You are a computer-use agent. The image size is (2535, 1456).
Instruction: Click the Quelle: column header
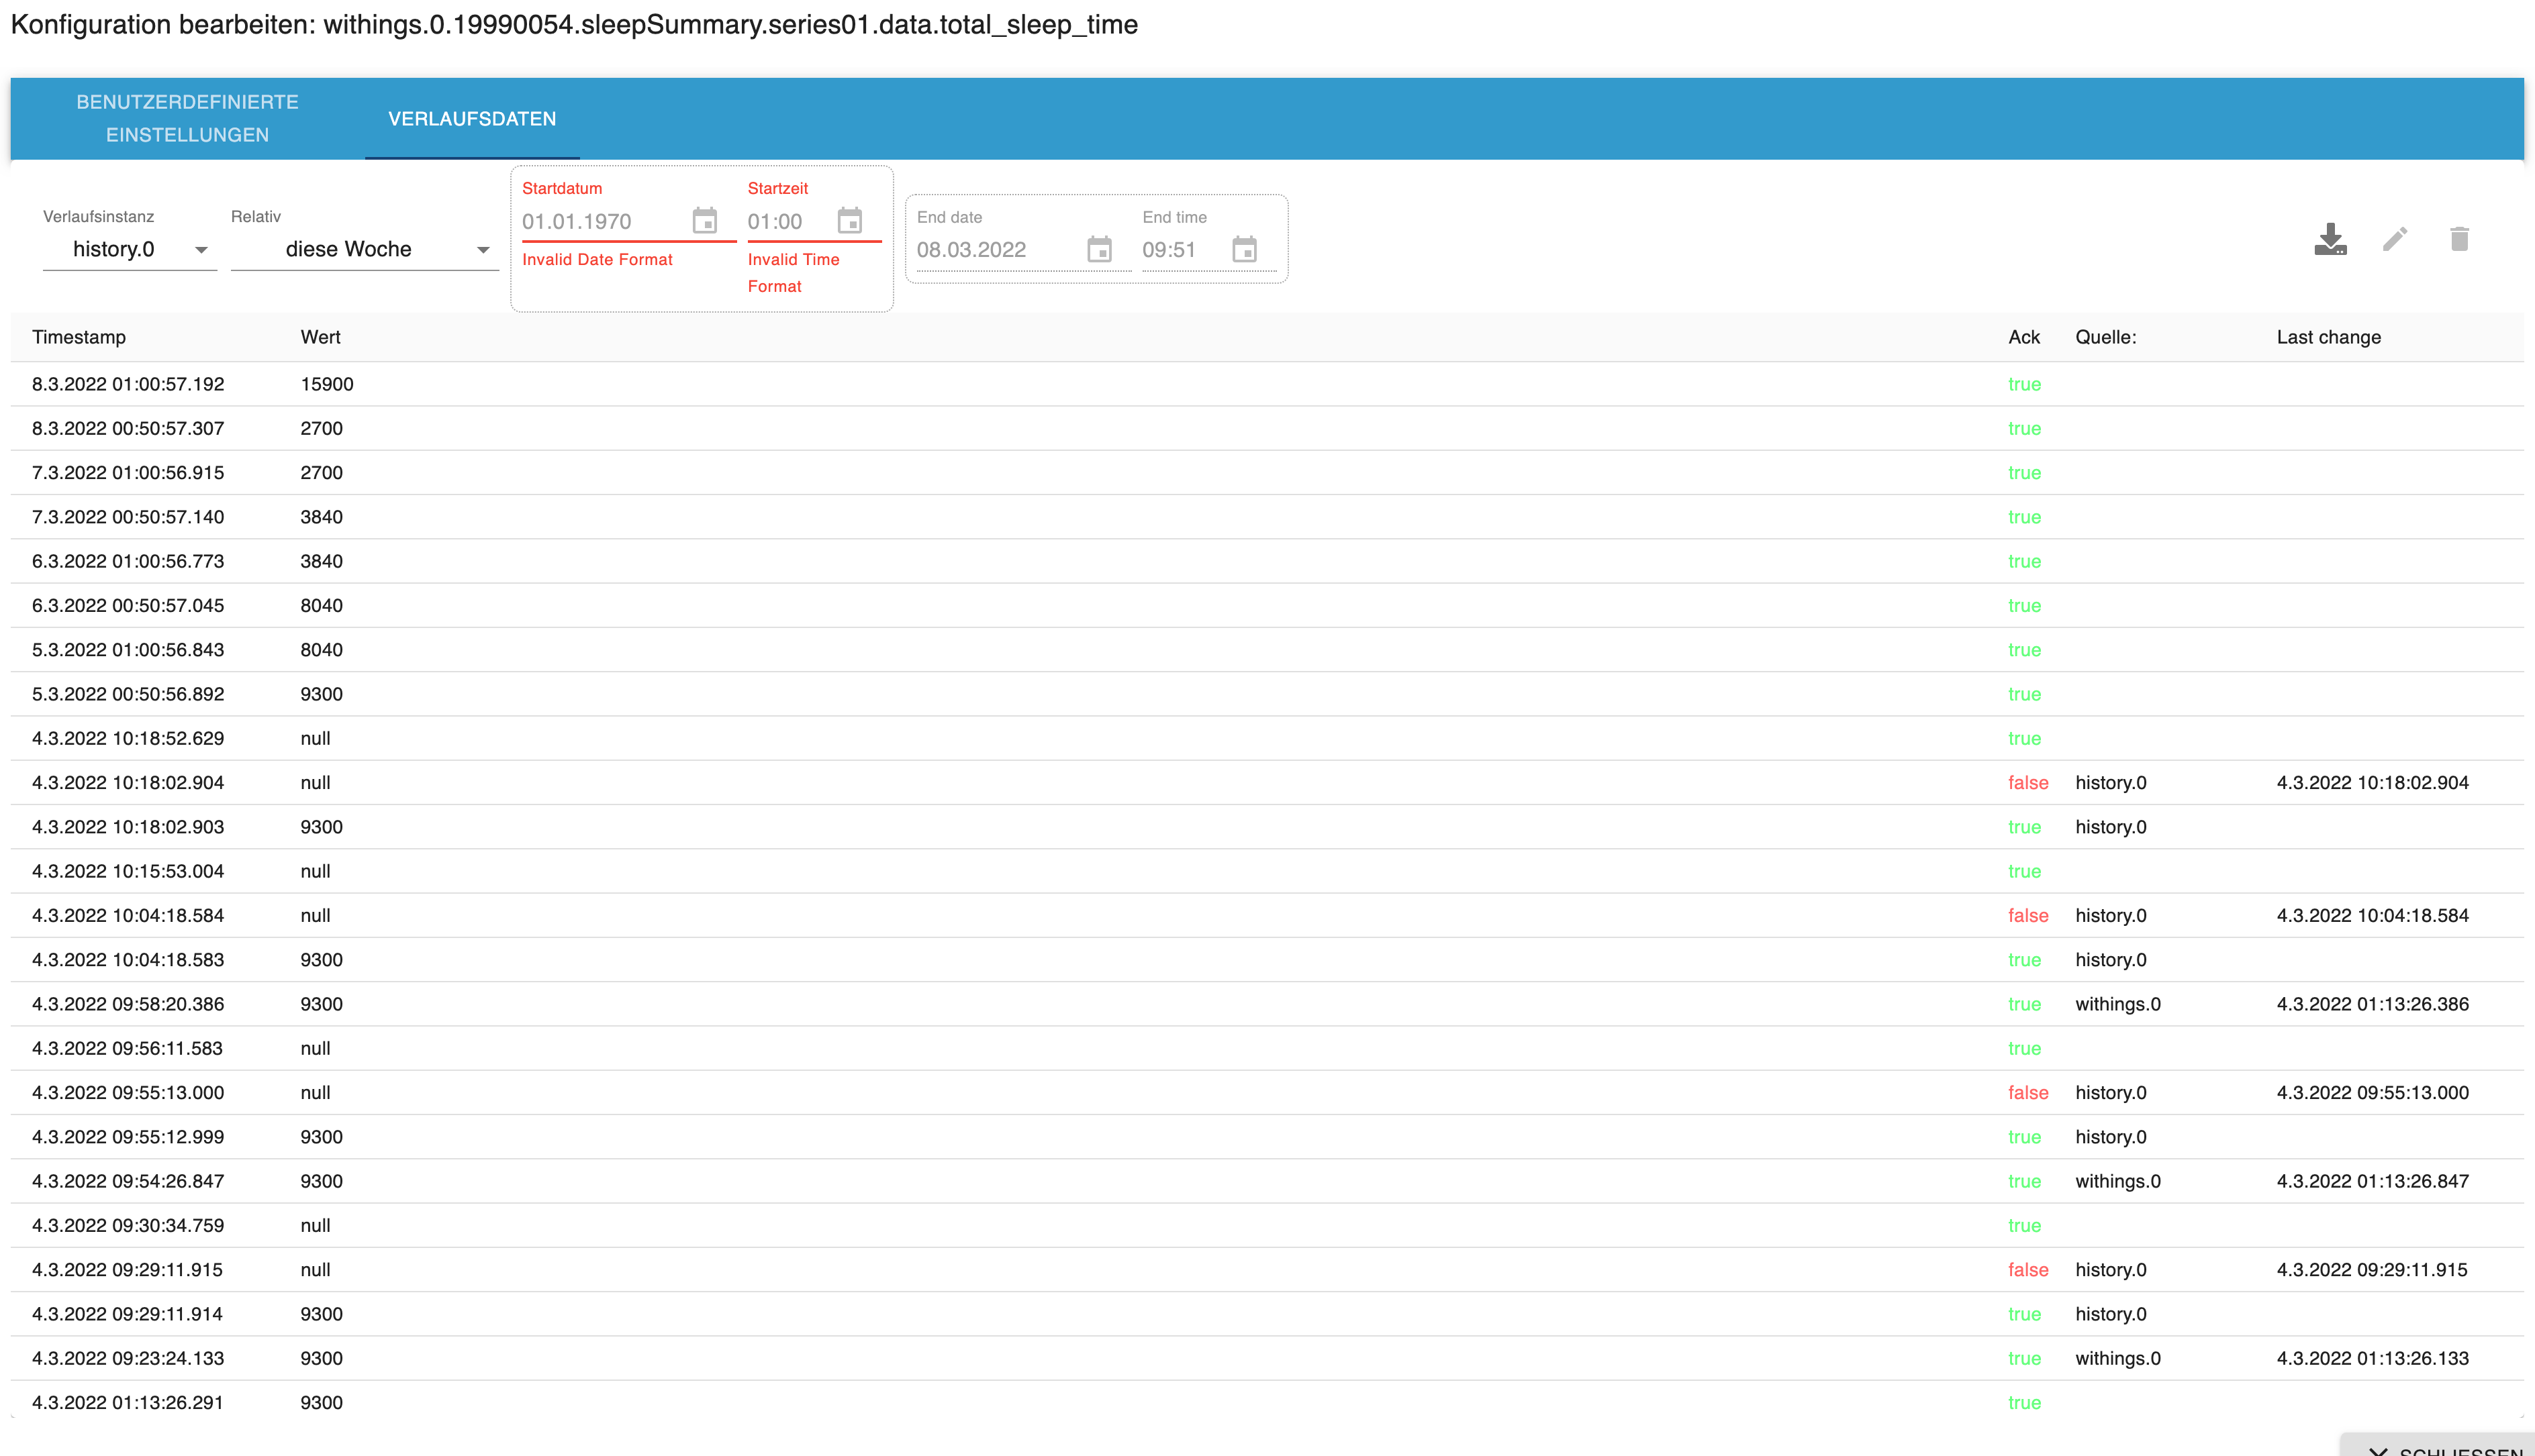click(2106, 337)
